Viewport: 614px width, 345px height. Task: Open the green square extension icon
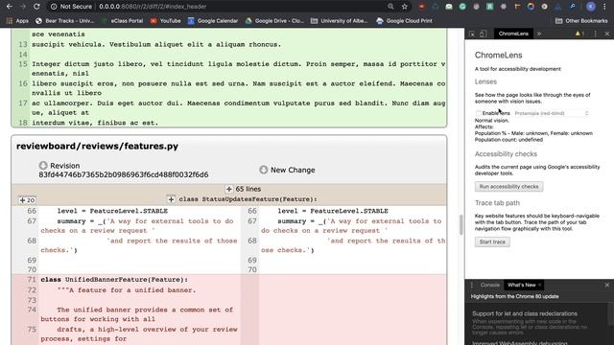489,7
